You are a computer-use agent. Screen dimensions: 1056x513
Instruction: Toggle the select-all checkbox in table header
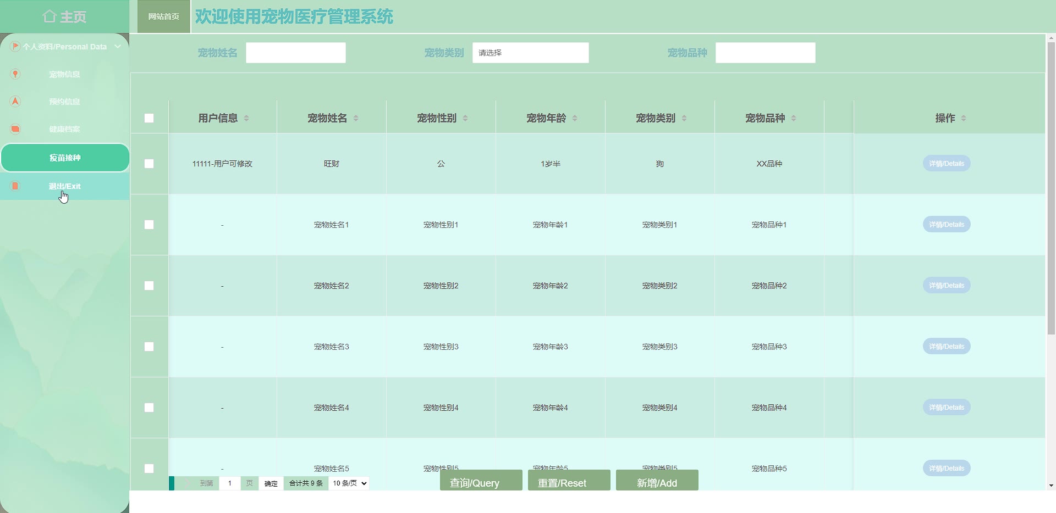tap(149, 118)
